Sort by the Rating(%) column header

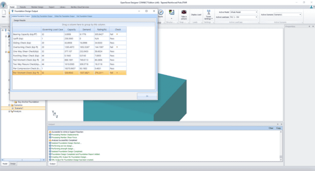click(102, 30)
